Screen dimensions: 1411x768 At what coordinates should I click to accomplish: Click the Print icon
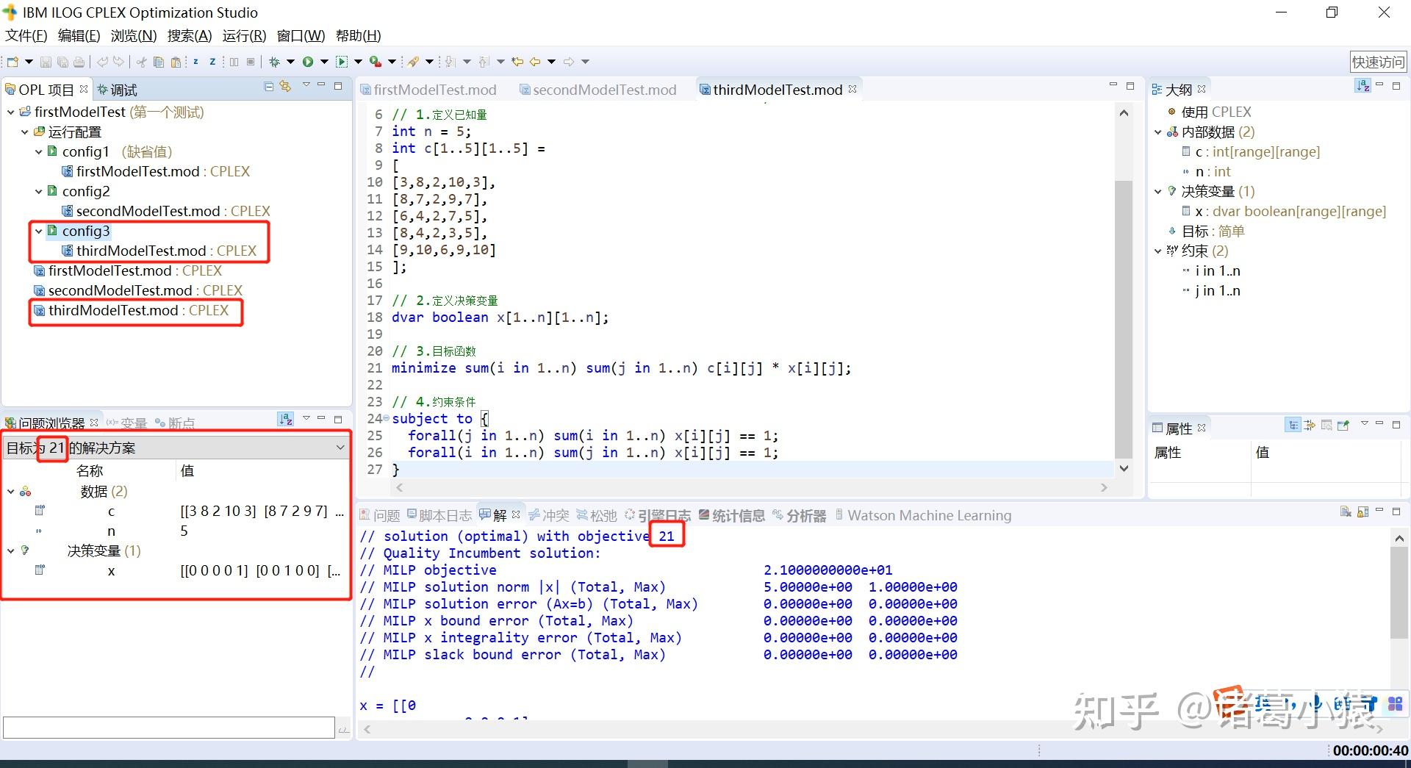[79, 62]
